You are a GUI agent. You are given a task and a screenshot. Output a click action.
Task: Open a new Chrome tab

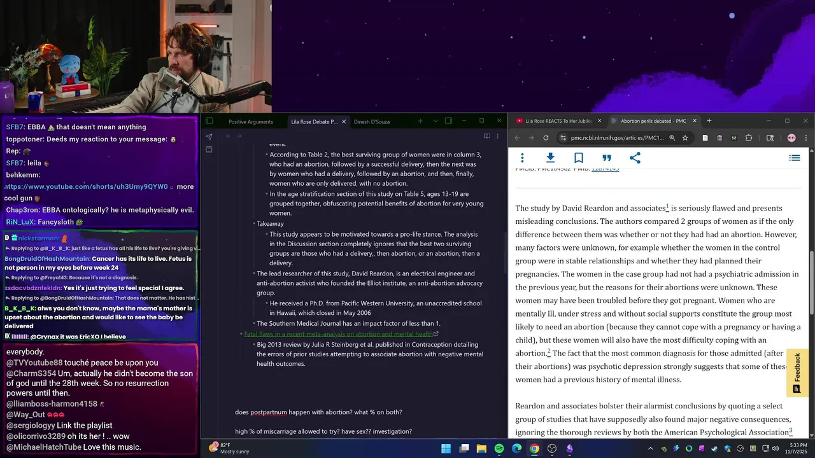(709, 121)
